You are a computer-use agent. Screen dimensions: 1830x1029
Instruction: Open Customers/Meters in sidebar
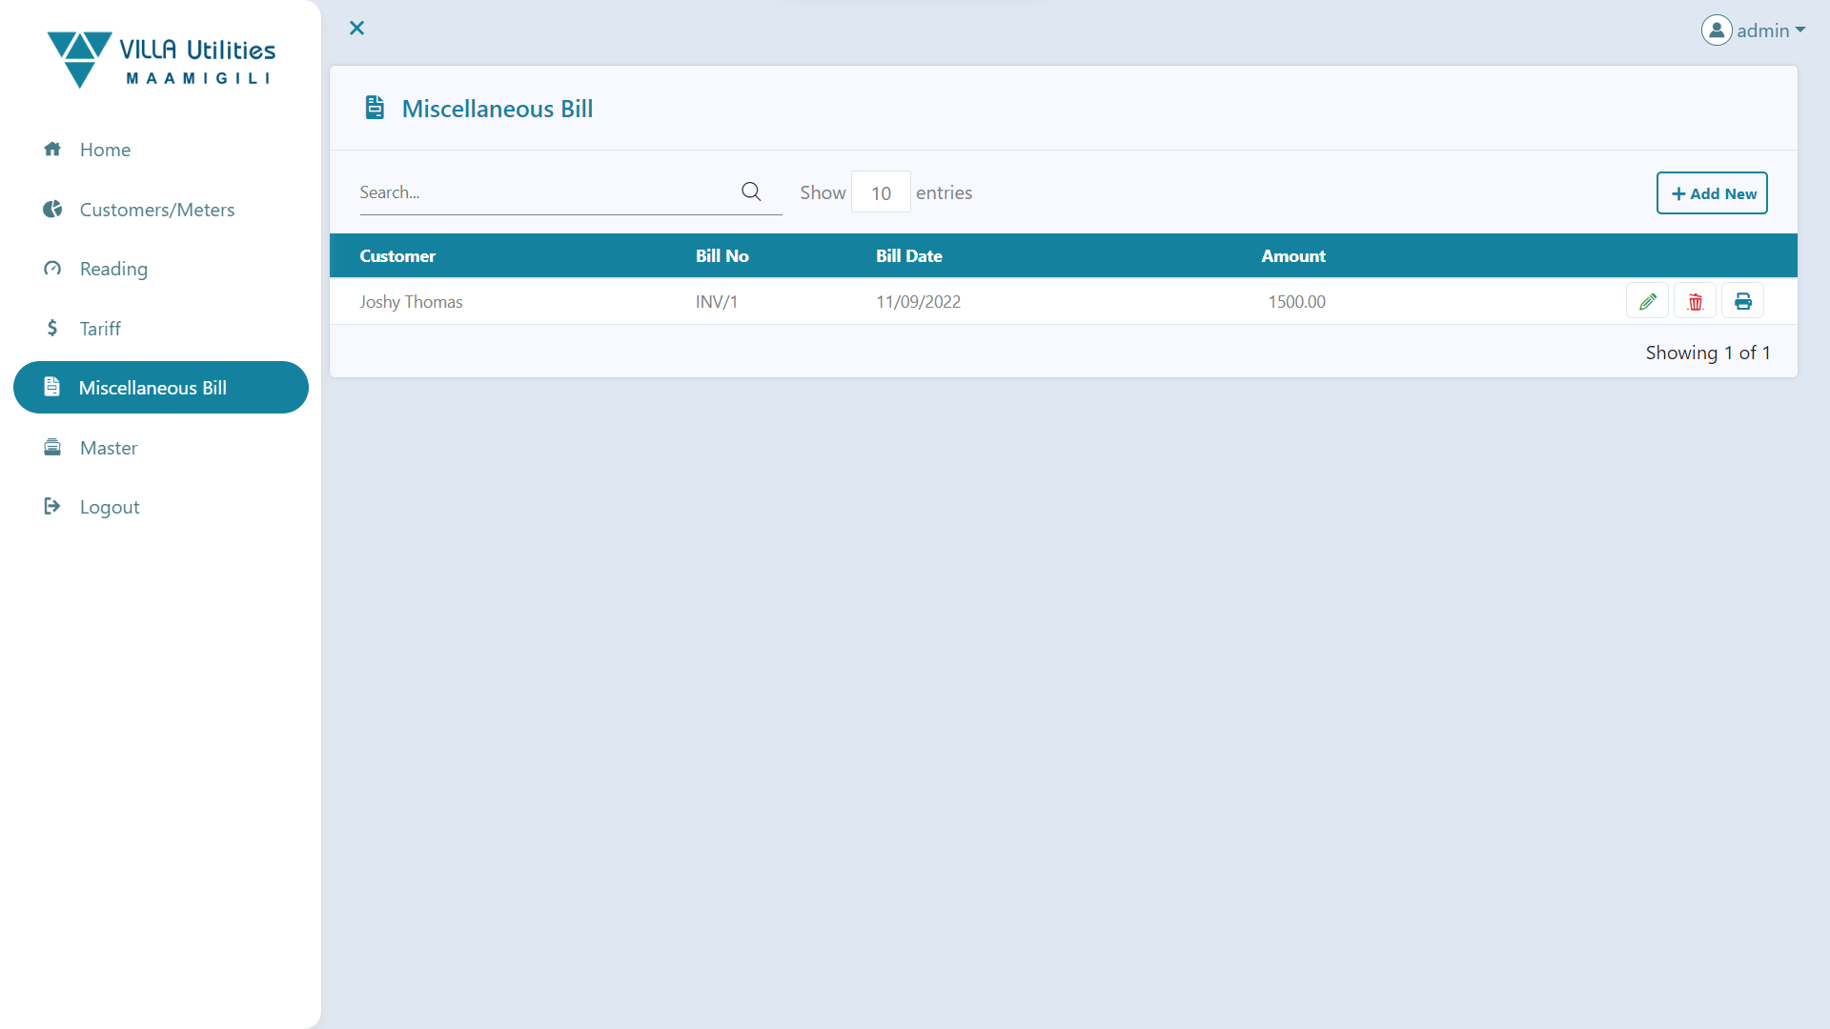156,210
